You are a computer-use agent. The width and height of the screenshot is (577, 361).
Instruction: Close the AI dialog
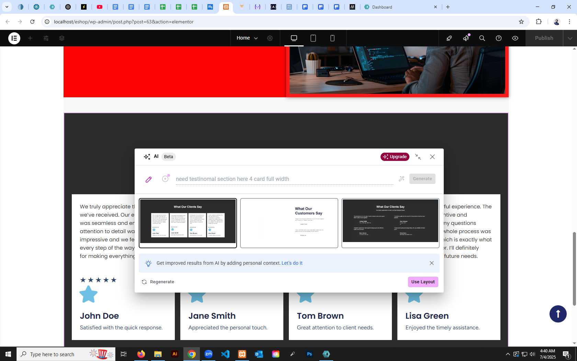coord(432,157)
